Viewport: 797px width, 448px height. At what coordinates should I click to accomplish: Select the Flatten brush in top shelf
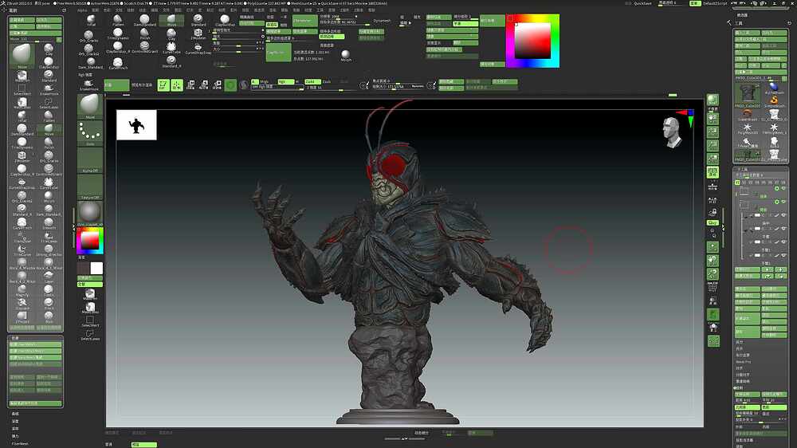(x=118, y=21)
